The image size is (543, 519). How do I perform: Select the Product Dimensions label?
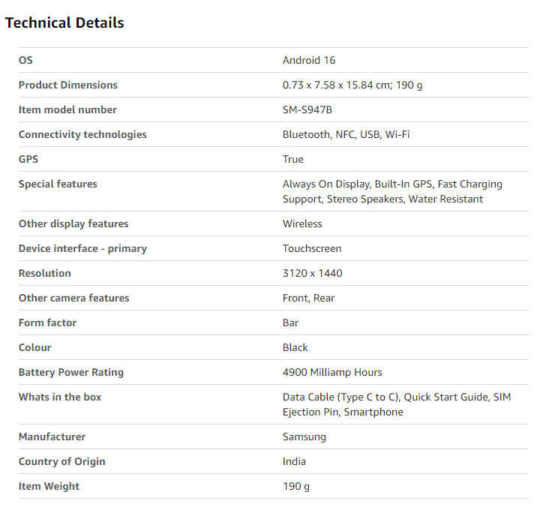pyautogui.click(x=68, y=85)
